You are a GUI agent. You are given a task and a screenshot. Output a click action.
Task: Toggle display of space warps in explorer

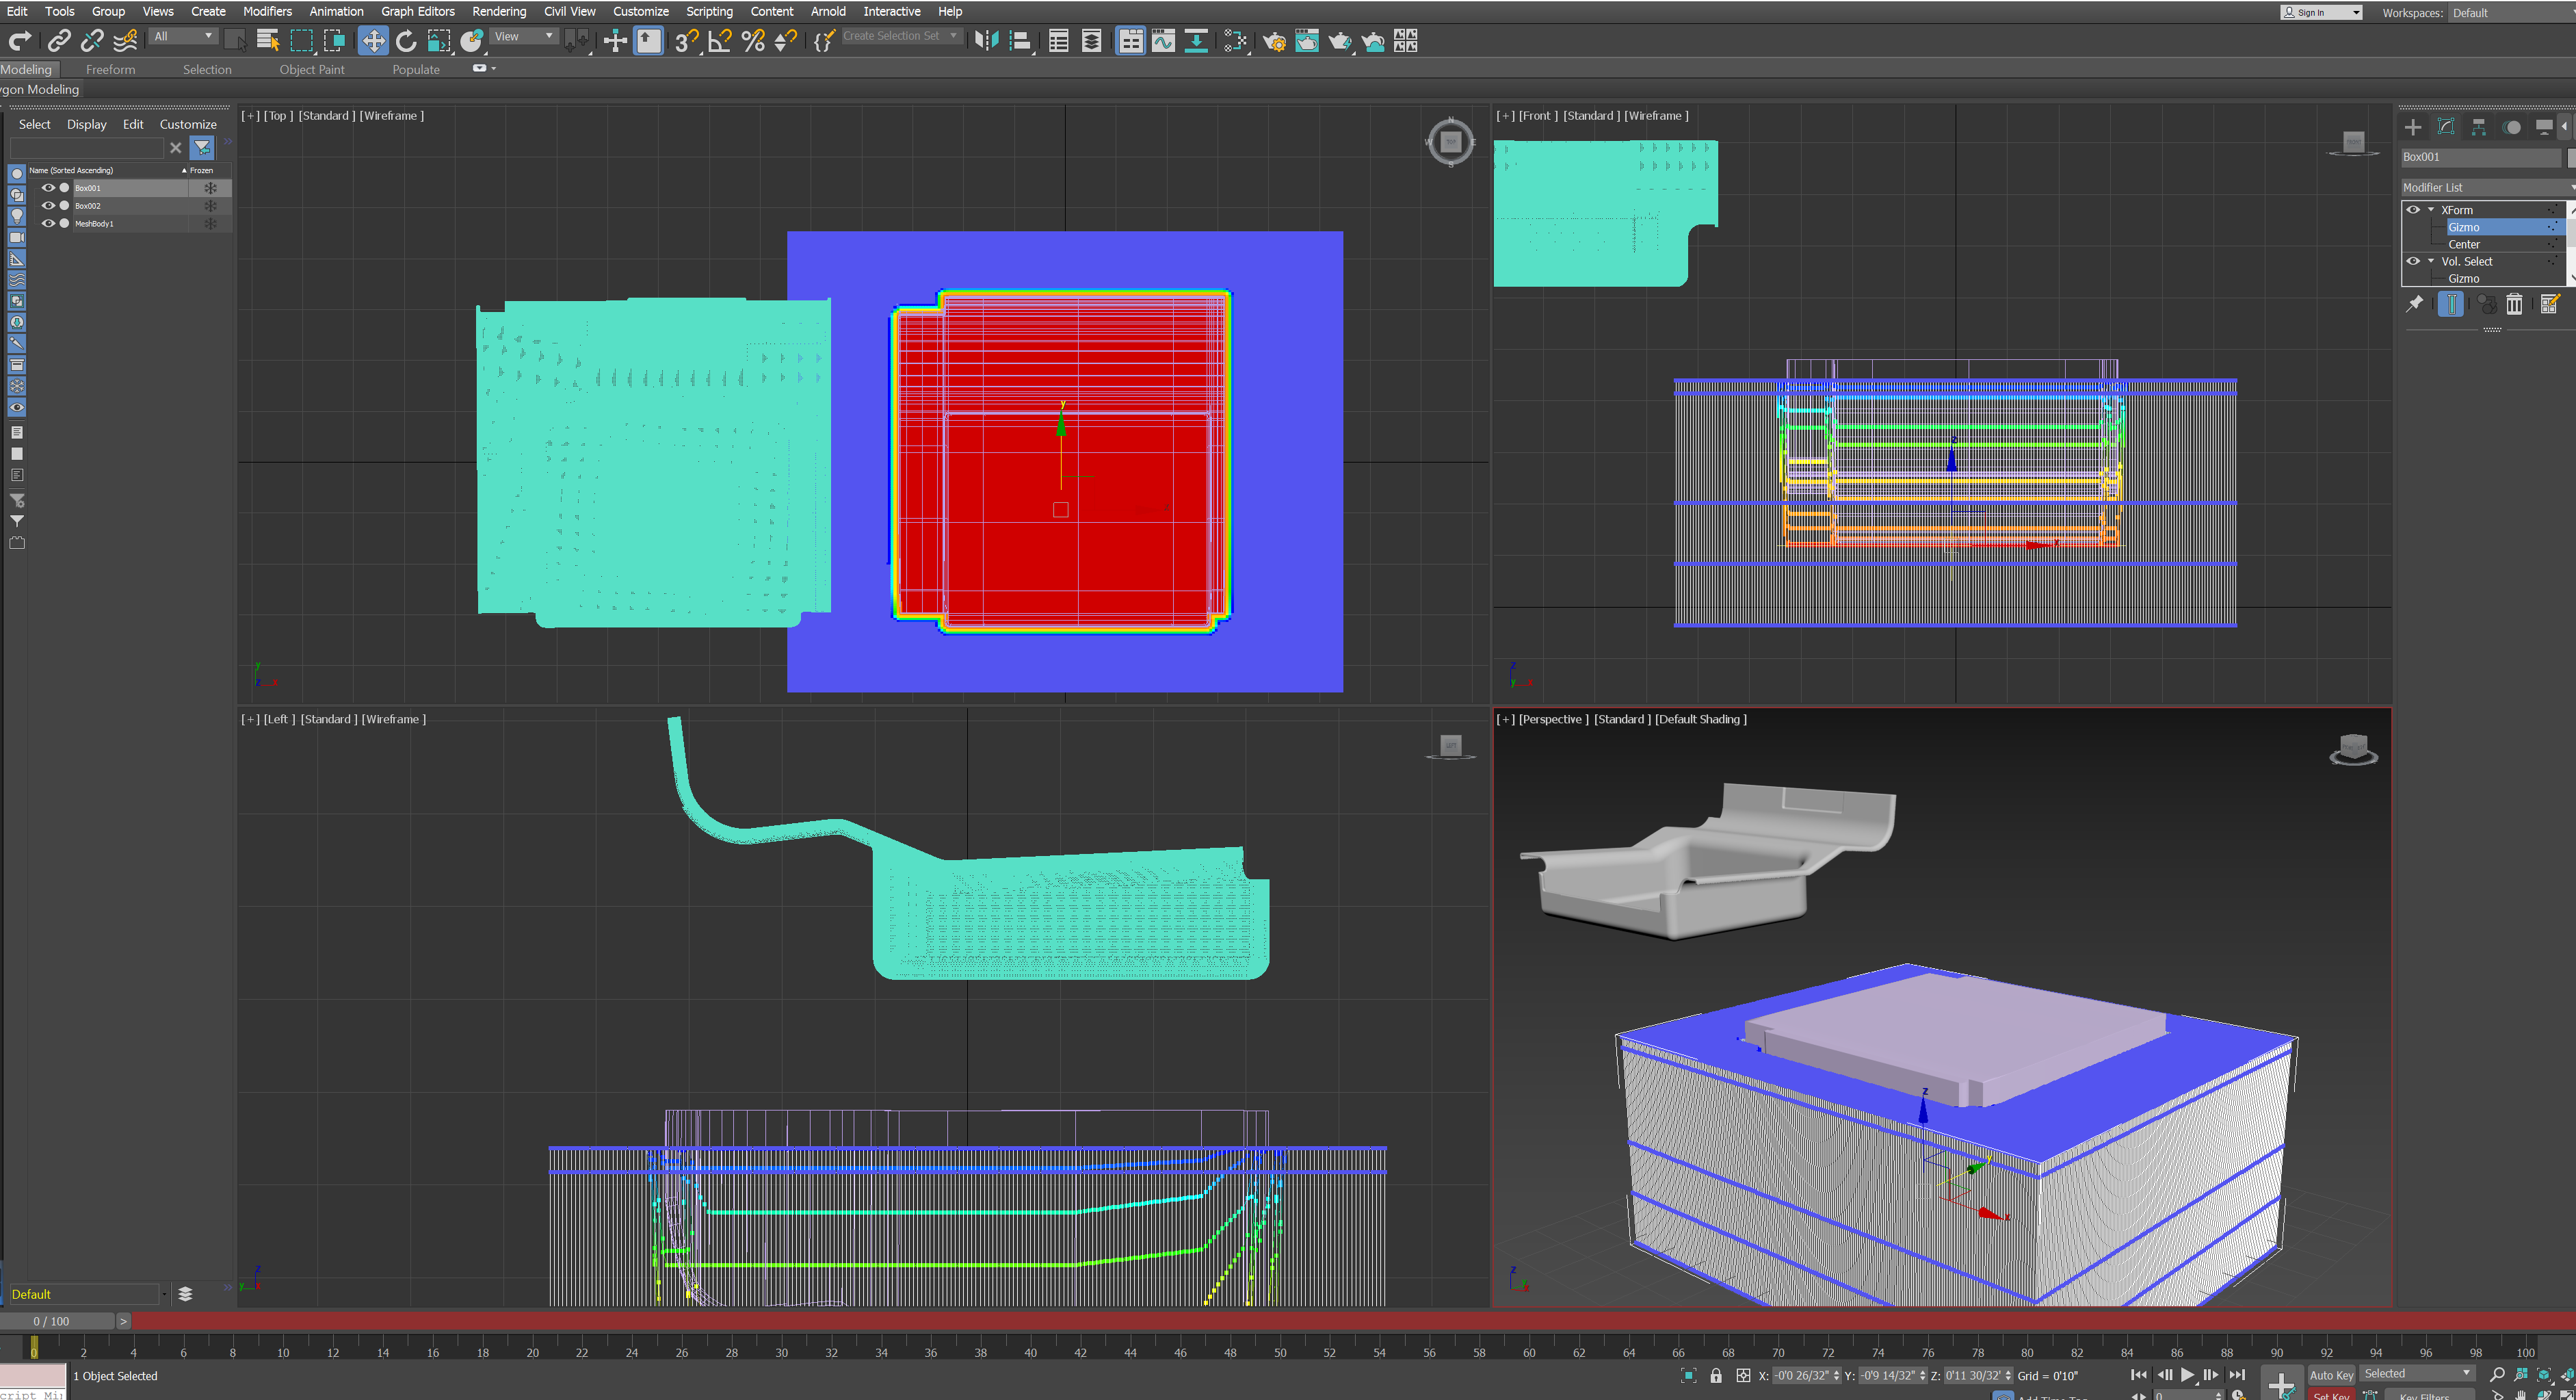(17, 280)
